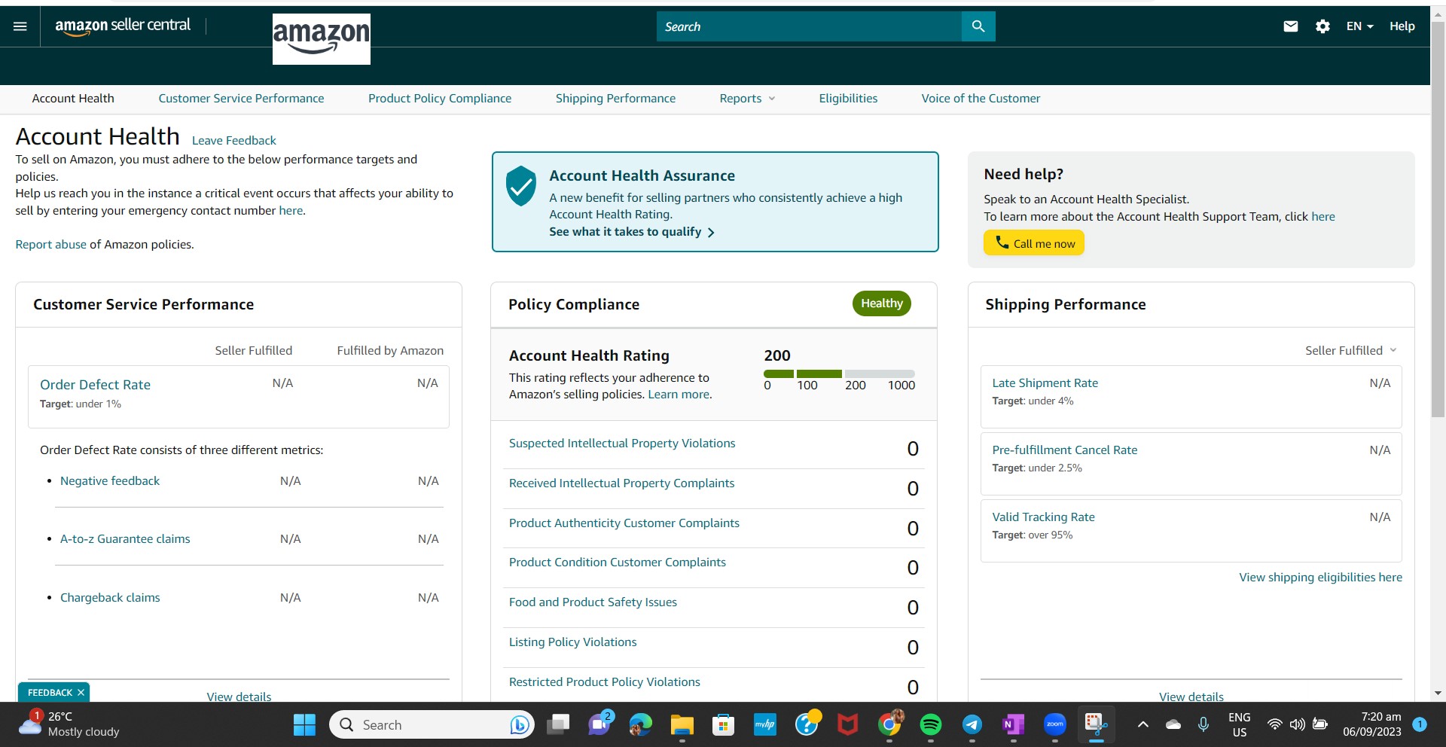Switch to the Account Health tab
Image resolution: width=1446 pixels, height=747 pixels.
click(73, 99)
